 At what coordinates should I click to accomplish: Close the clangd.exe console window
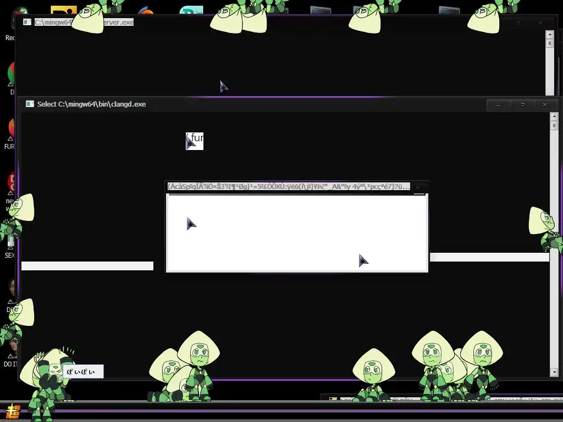[545, 105]
